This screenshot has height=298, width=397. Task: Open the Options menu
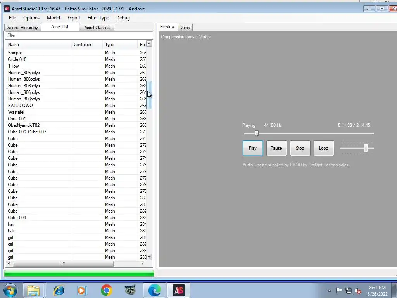(x=31, y=18)
